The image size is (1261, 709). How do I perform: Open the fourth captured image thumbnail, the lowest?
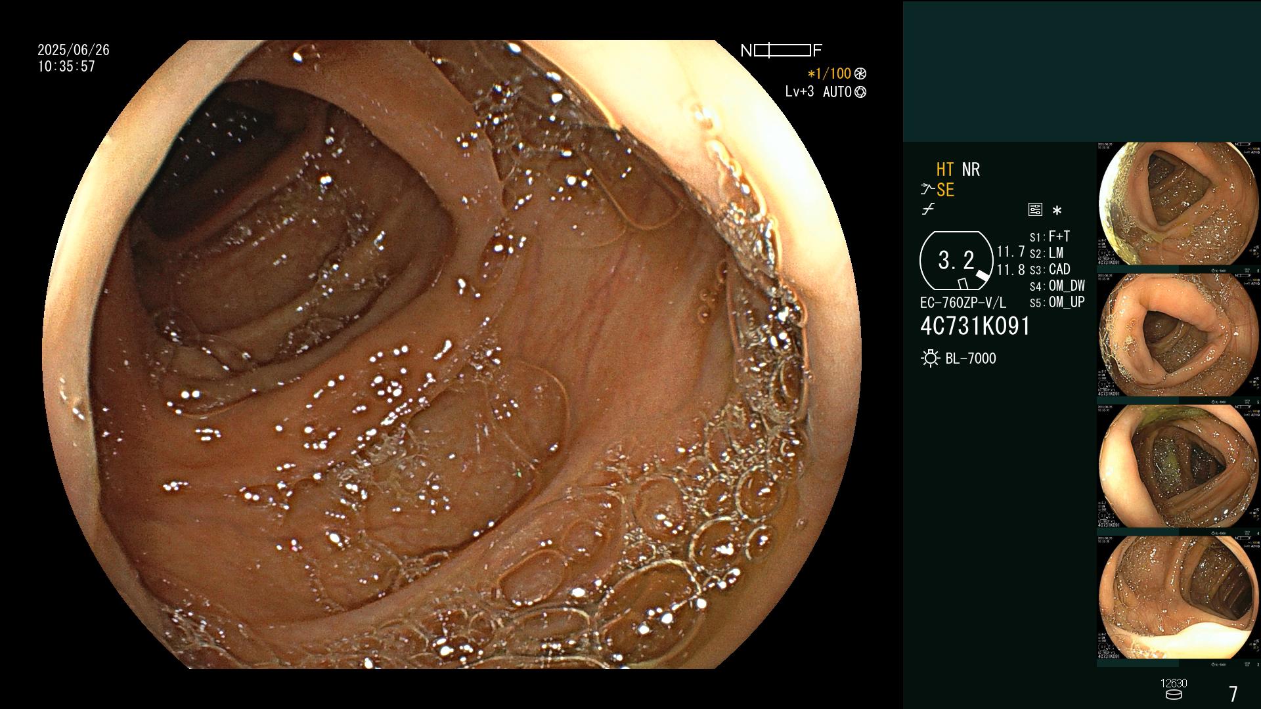pos(1179,598)
